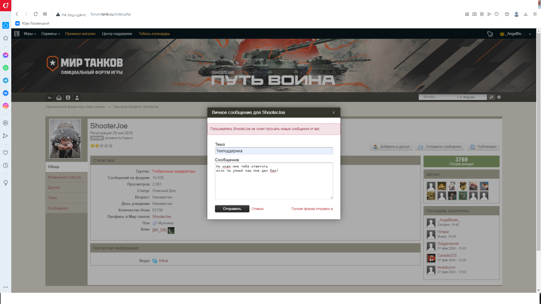Take a snapshot with the camera icon
This screenshot has width=541, height=304.
coord(474,14)
